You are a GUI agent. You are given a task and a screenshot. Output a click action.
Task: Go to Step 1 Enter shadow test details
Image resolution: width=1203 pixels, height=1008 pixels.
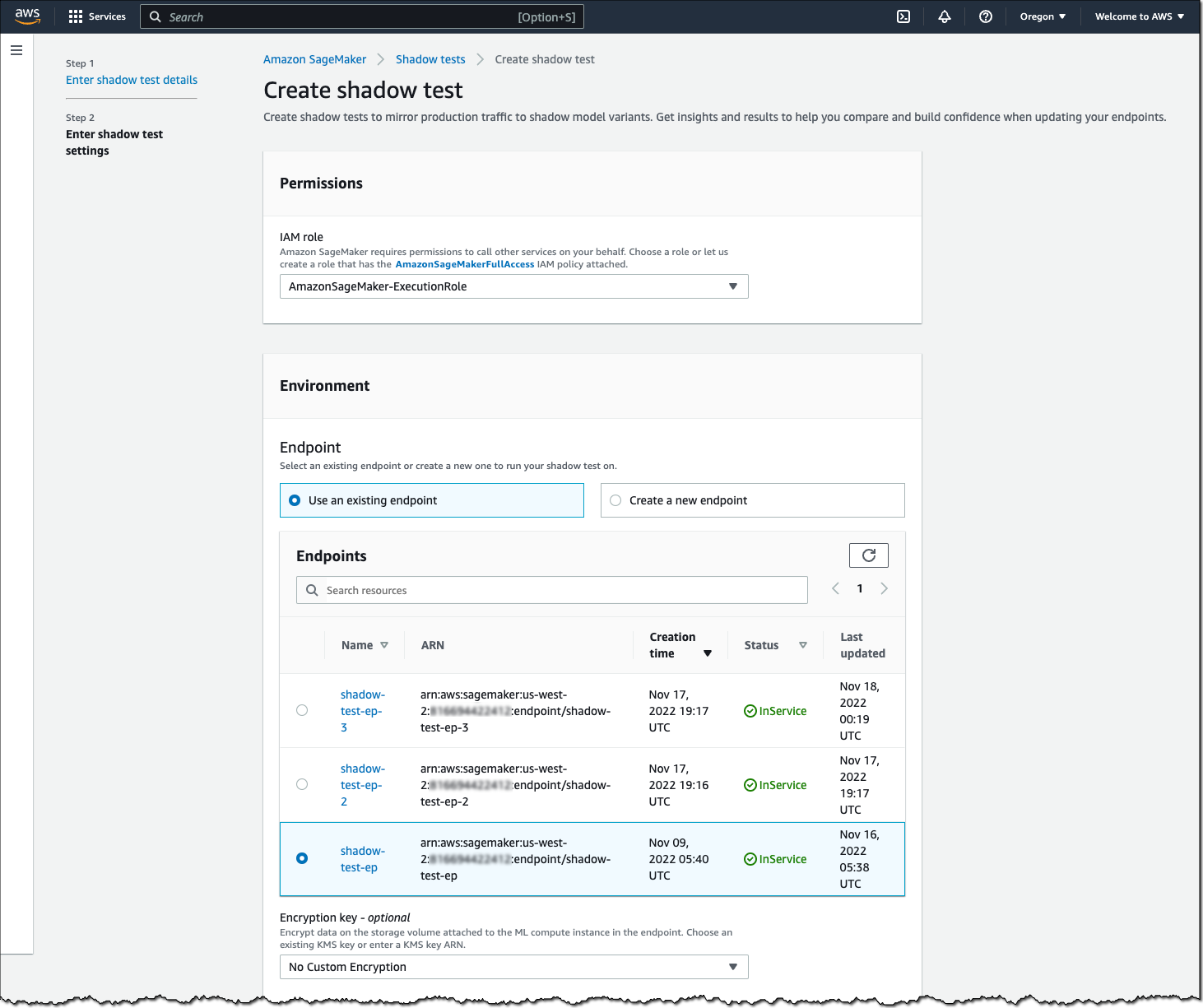(x=132, y=80)
